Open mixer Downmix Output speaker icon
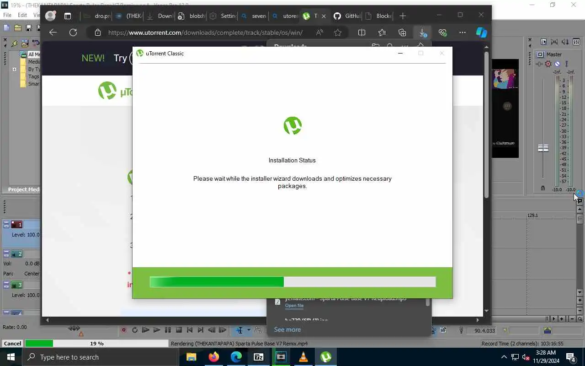The height and width of the screenshot is (366, 585). click(554, 42)
